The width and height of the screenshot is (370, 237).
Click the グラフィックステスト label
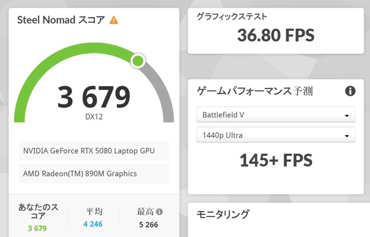click(232, 17)
